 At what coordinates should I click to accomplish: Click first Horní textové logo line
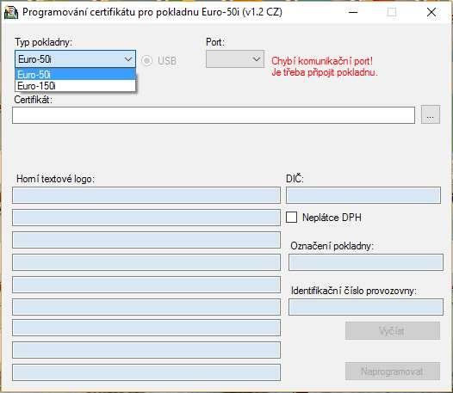coord(146,195)
